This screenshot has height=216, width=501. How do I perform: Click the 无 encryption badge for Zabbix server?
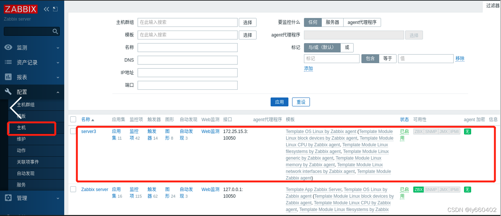click(x=467, y=190)
